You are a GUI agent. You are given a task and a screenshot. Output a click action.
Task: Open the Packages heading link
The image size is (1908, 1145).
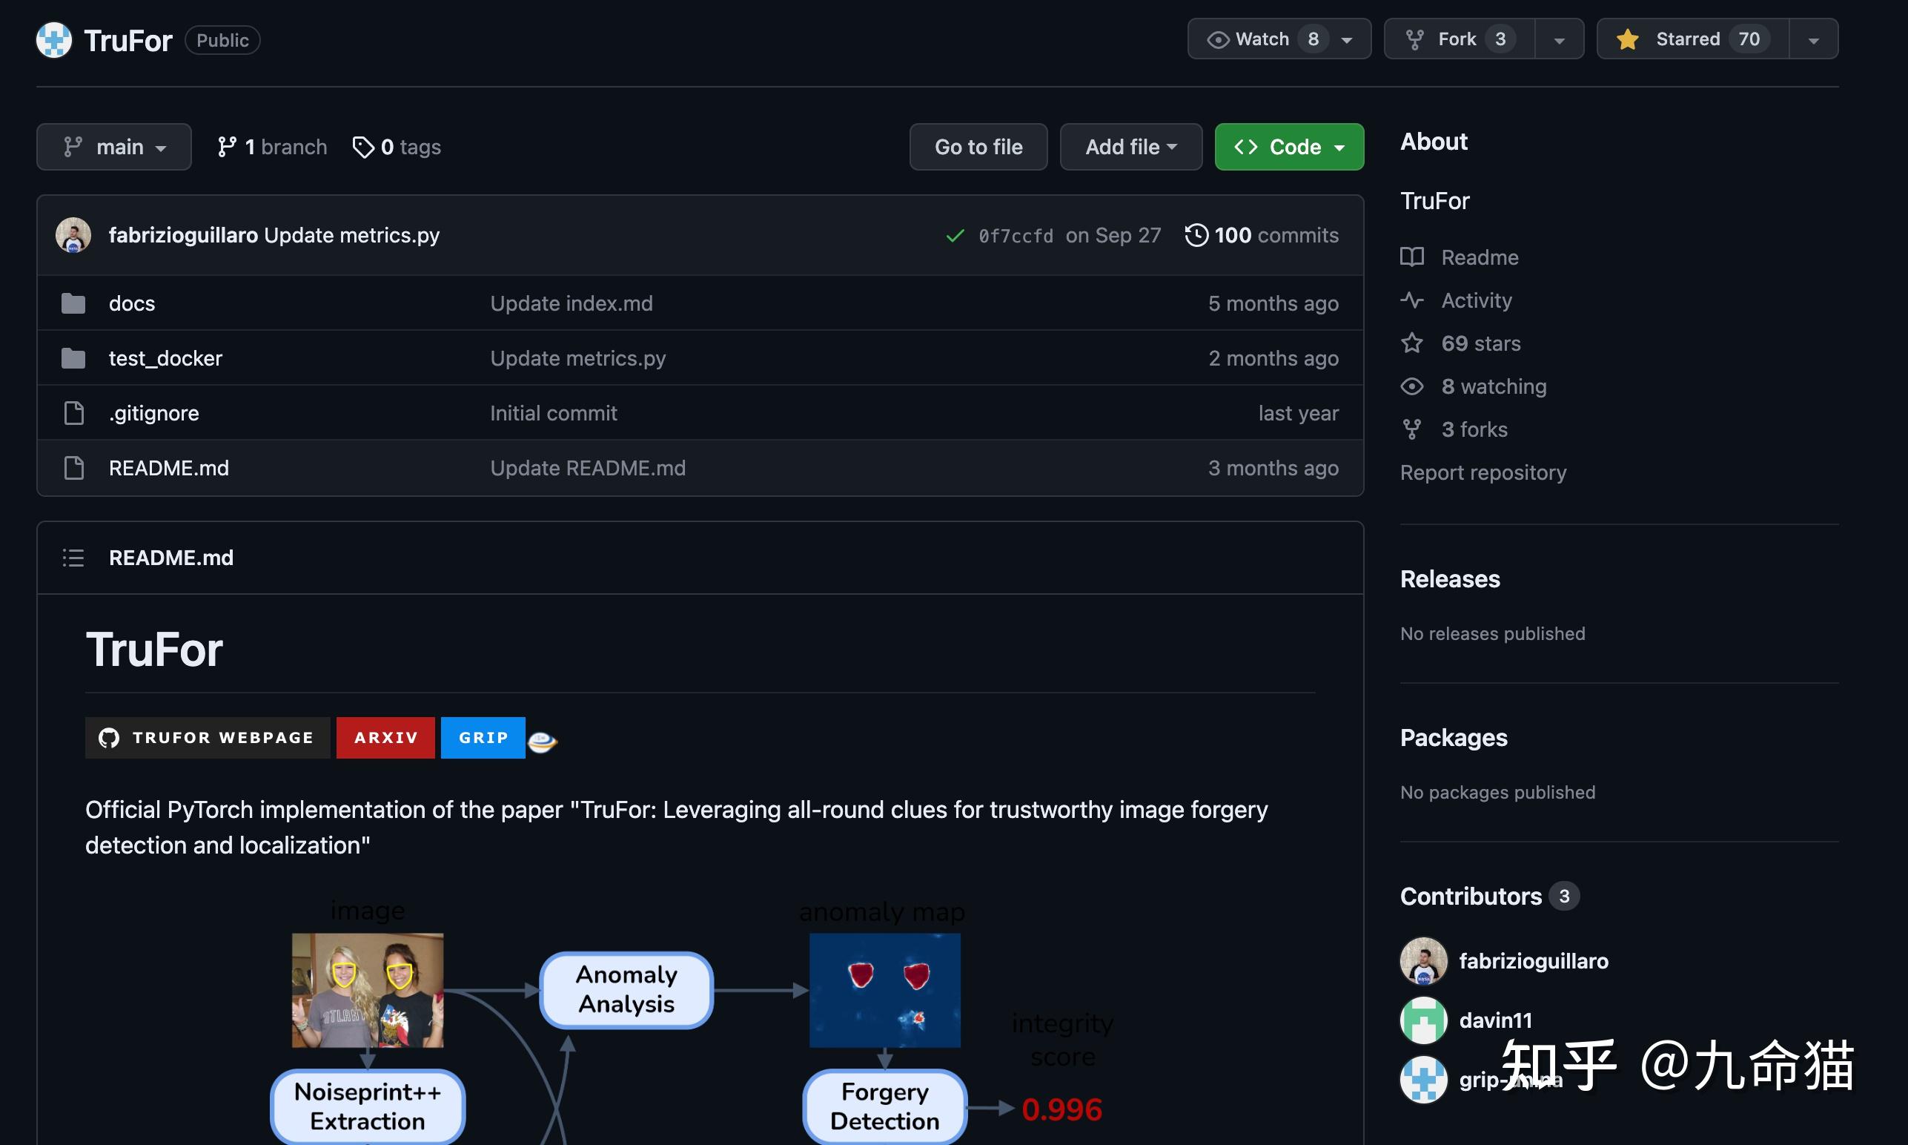click(x=1454, y=738)
